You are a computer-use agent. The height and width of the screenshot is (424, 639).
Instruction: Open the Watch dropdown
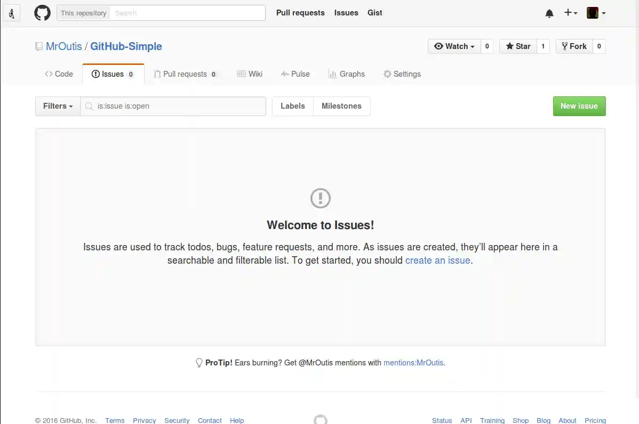coord(453,46)
